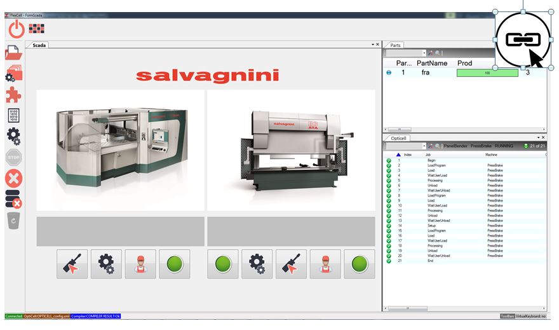Viewport: 559px width, 330px height.
Task: Click the red circle X cancel icon
Action: (x=13, y=179)
